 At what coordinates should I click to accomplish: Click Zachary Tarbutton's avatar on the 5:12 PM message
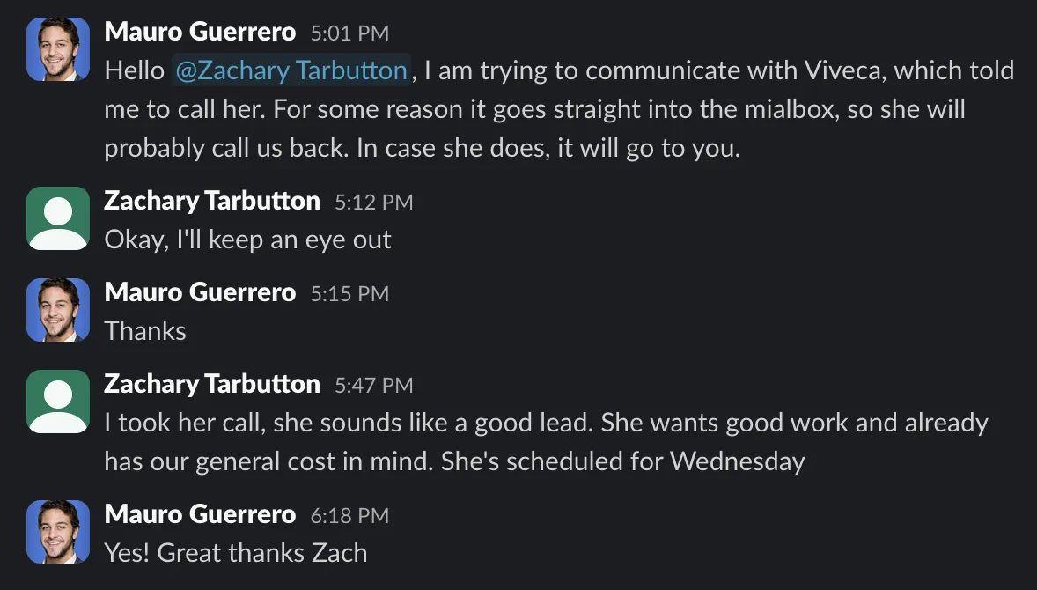[x=58, y=218]
